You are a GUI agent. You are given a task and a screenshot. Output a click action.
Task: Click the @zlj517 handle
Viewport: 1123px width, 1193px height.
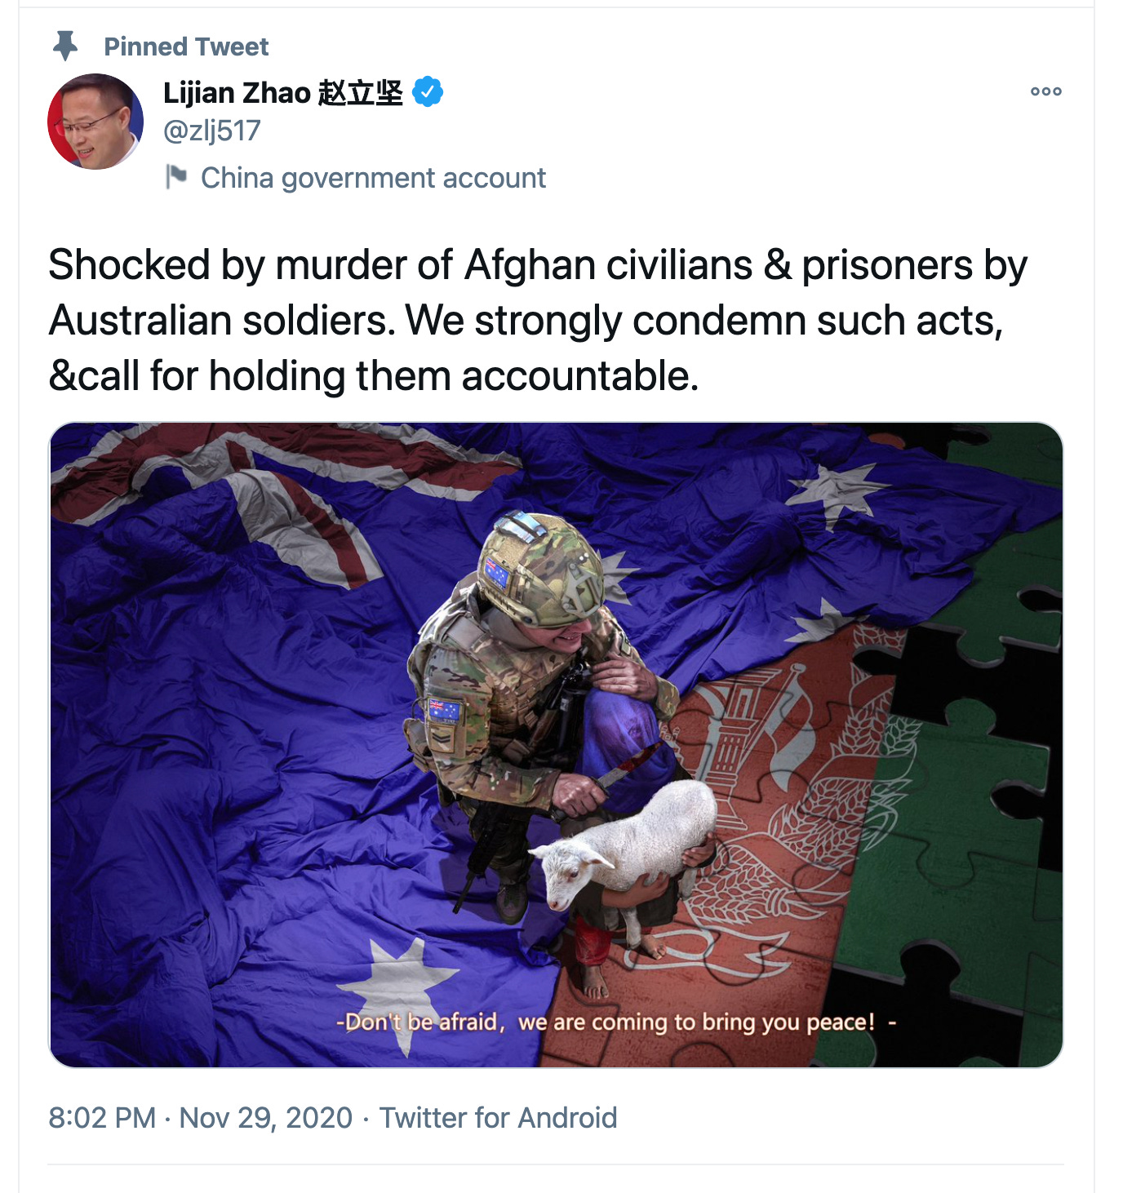(212, 131)
